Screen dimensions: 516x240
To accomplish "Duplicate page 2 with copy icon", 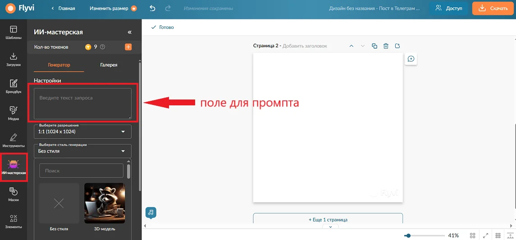I will 374,46.
